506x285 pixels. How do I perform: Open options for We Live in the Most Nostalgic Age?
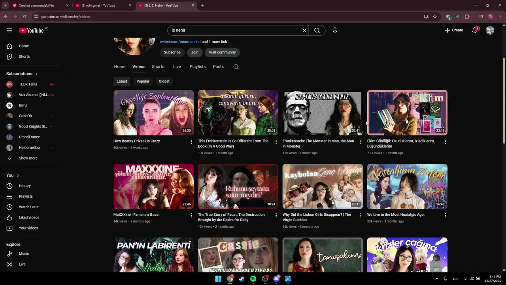pos(446,215)
